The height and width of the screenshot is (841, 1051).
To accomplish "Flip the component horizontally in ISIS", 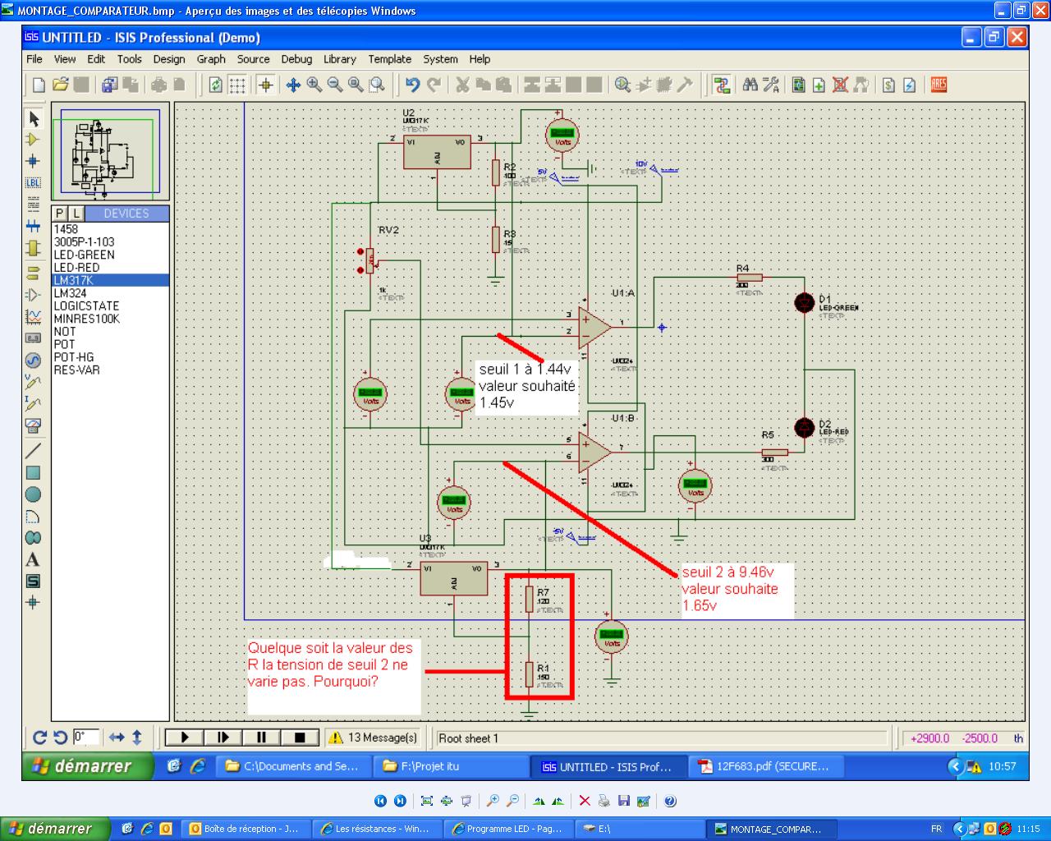I will tap(117, 738).
